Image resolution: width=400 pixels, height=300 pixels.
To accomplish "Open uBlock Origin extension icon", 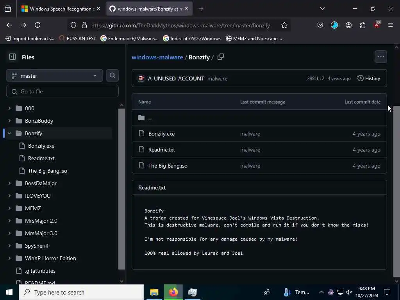I will [x=377, y=25].
